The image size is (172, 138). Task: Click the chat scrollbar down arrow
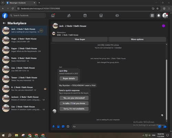(166, 121)
